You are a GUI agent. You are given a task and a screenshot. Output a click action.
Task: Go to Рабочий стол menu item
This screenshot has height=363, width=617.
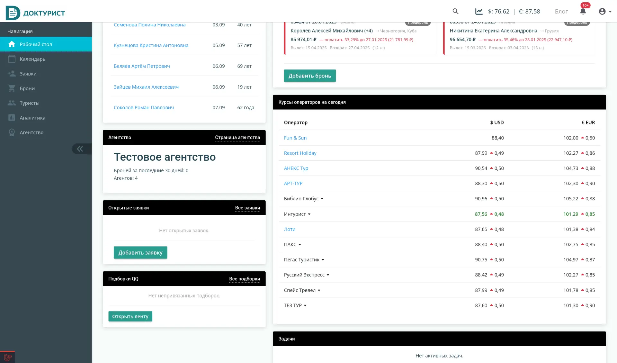[x=46, y=44]
